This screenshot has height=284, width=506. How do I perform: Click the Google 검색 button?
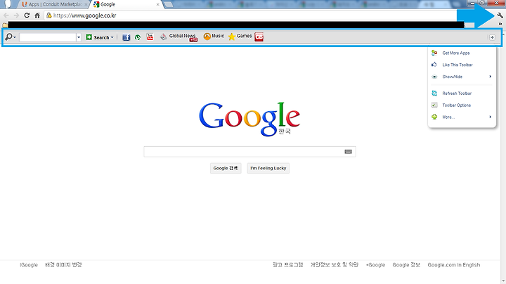[x=226, y=168]
